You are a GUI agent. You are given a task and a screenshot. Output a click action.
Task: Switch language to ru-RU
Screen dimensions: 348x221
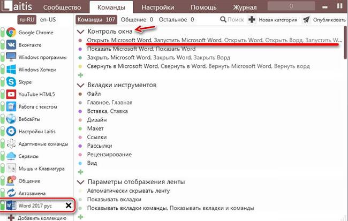27,19
